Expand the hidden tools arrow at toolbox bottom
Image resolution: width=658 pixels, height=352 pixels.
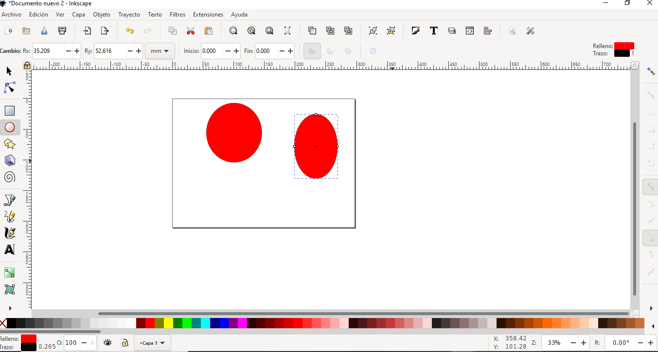pos(9,308)
